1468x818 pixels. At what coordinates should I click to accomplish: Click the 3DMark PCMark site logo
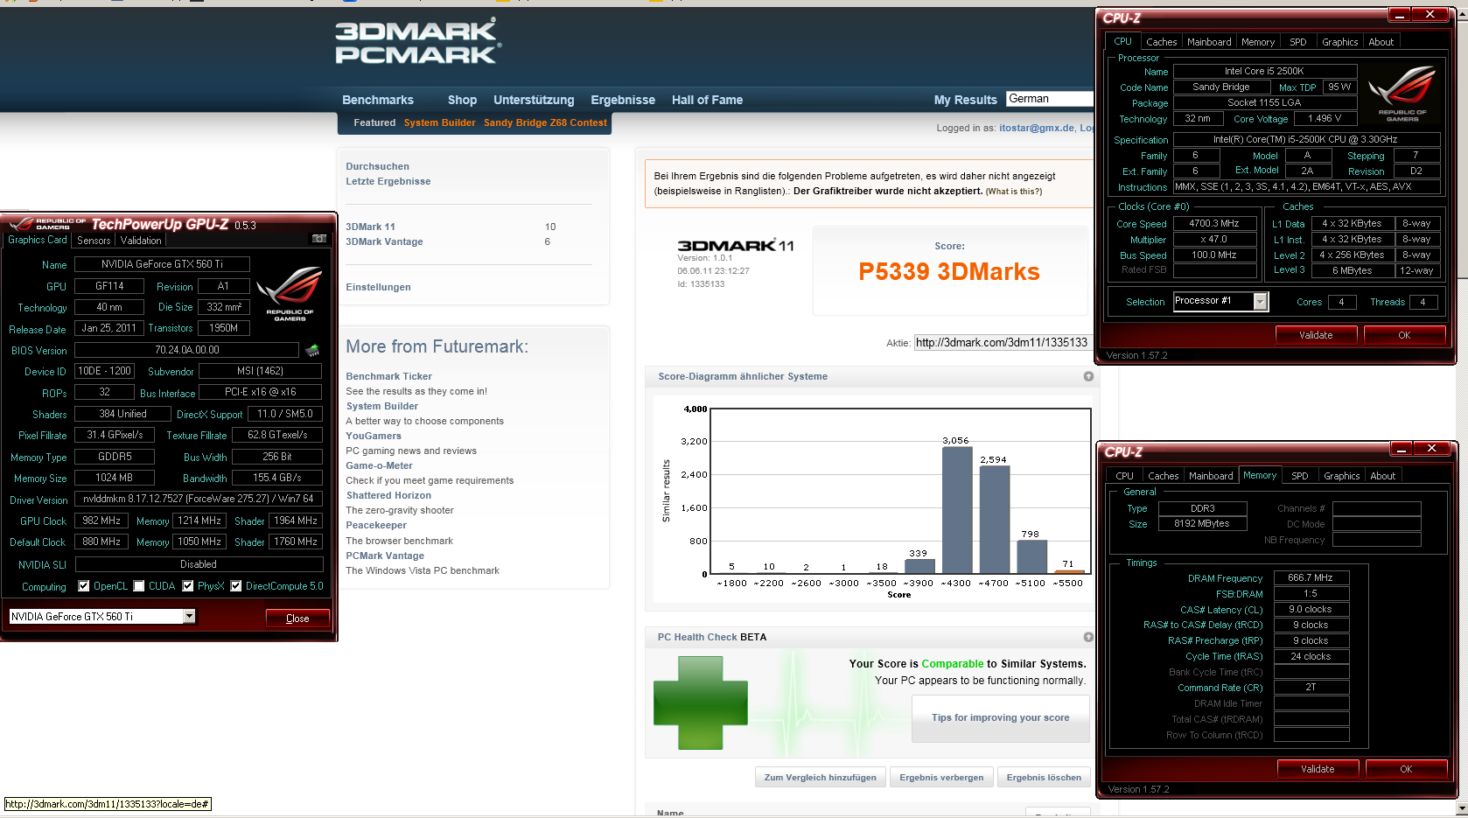418,41
